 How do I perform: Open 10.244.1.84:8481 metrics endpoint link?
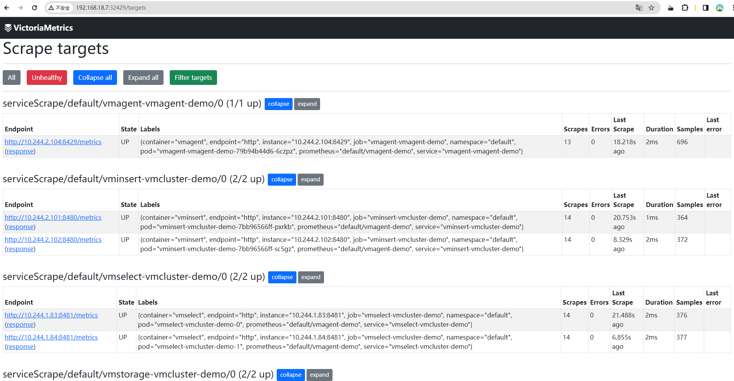pyautogui.click(x=51, y=337)
